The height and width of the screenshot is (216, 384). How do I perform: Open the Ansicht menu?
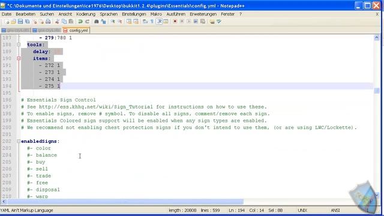(x=65, y=14)
